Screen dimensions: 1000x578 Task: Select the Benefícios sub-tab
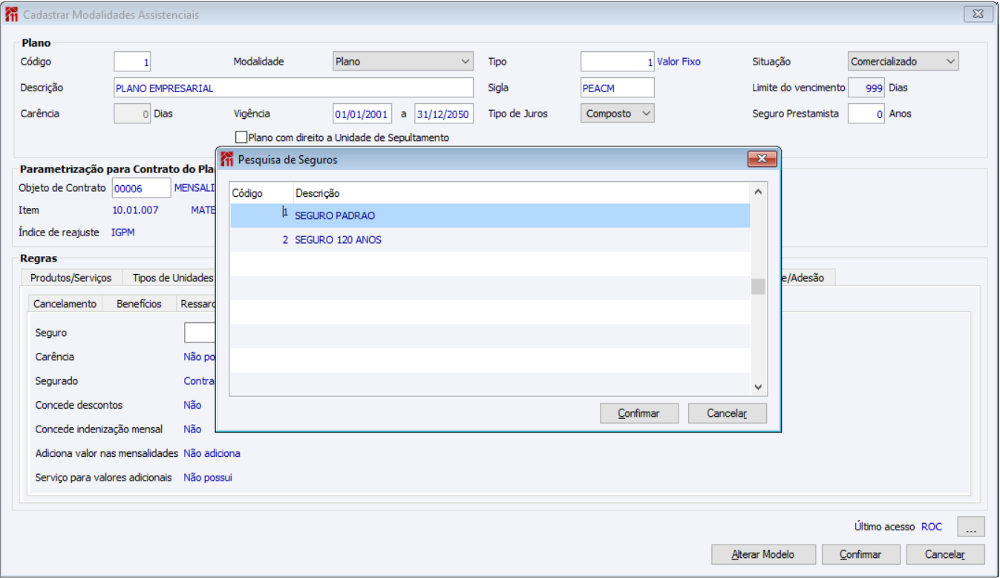tap(139, 304)
